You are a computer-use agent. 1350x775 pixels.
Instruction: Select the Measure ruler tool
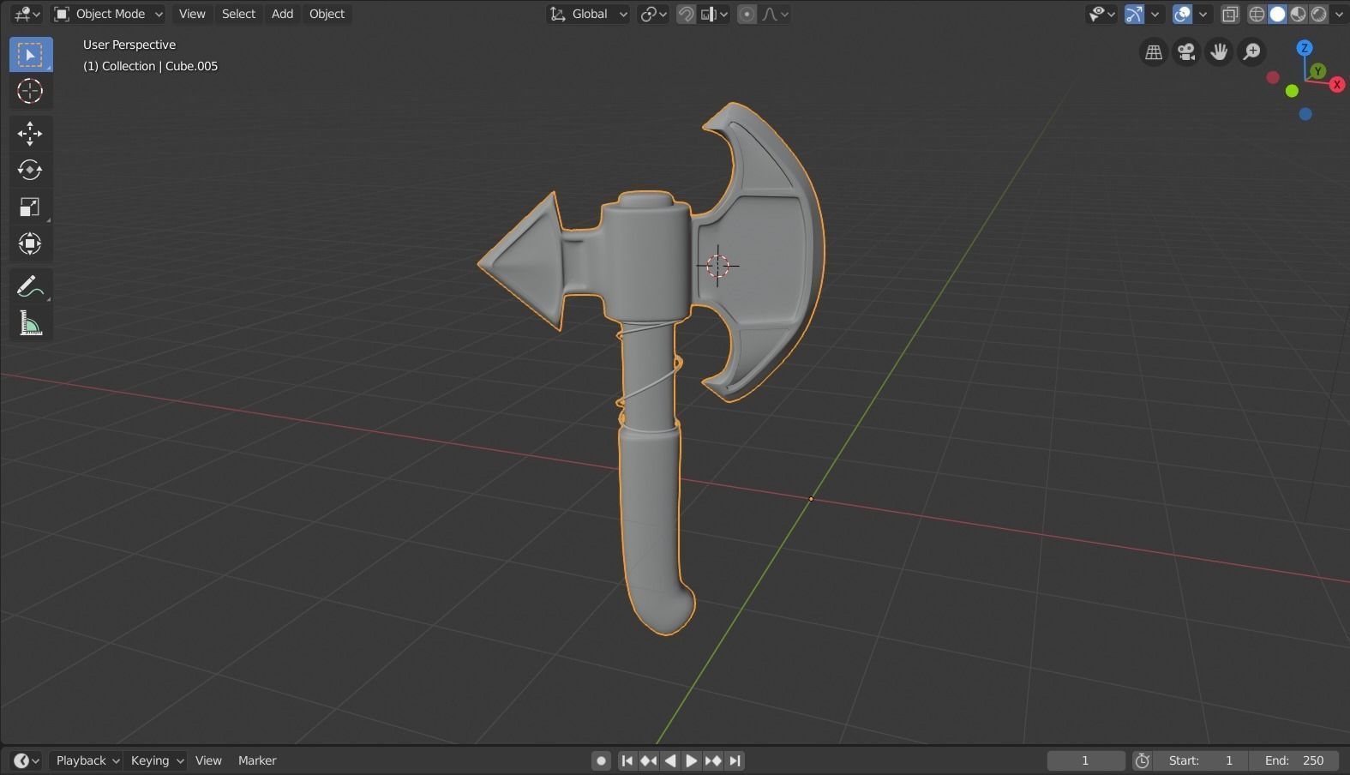click(x=30, y=323)
